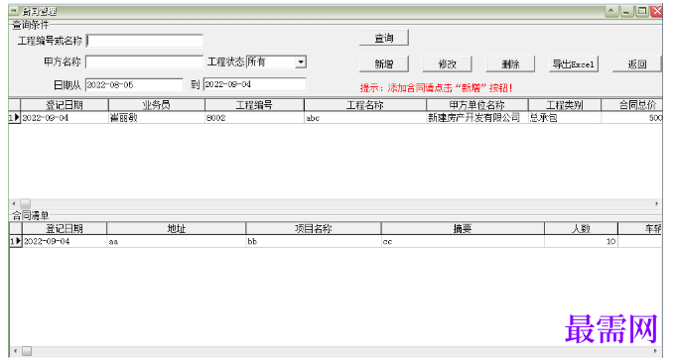
Task: Click 地址 column header
Action: pos(177,228)
